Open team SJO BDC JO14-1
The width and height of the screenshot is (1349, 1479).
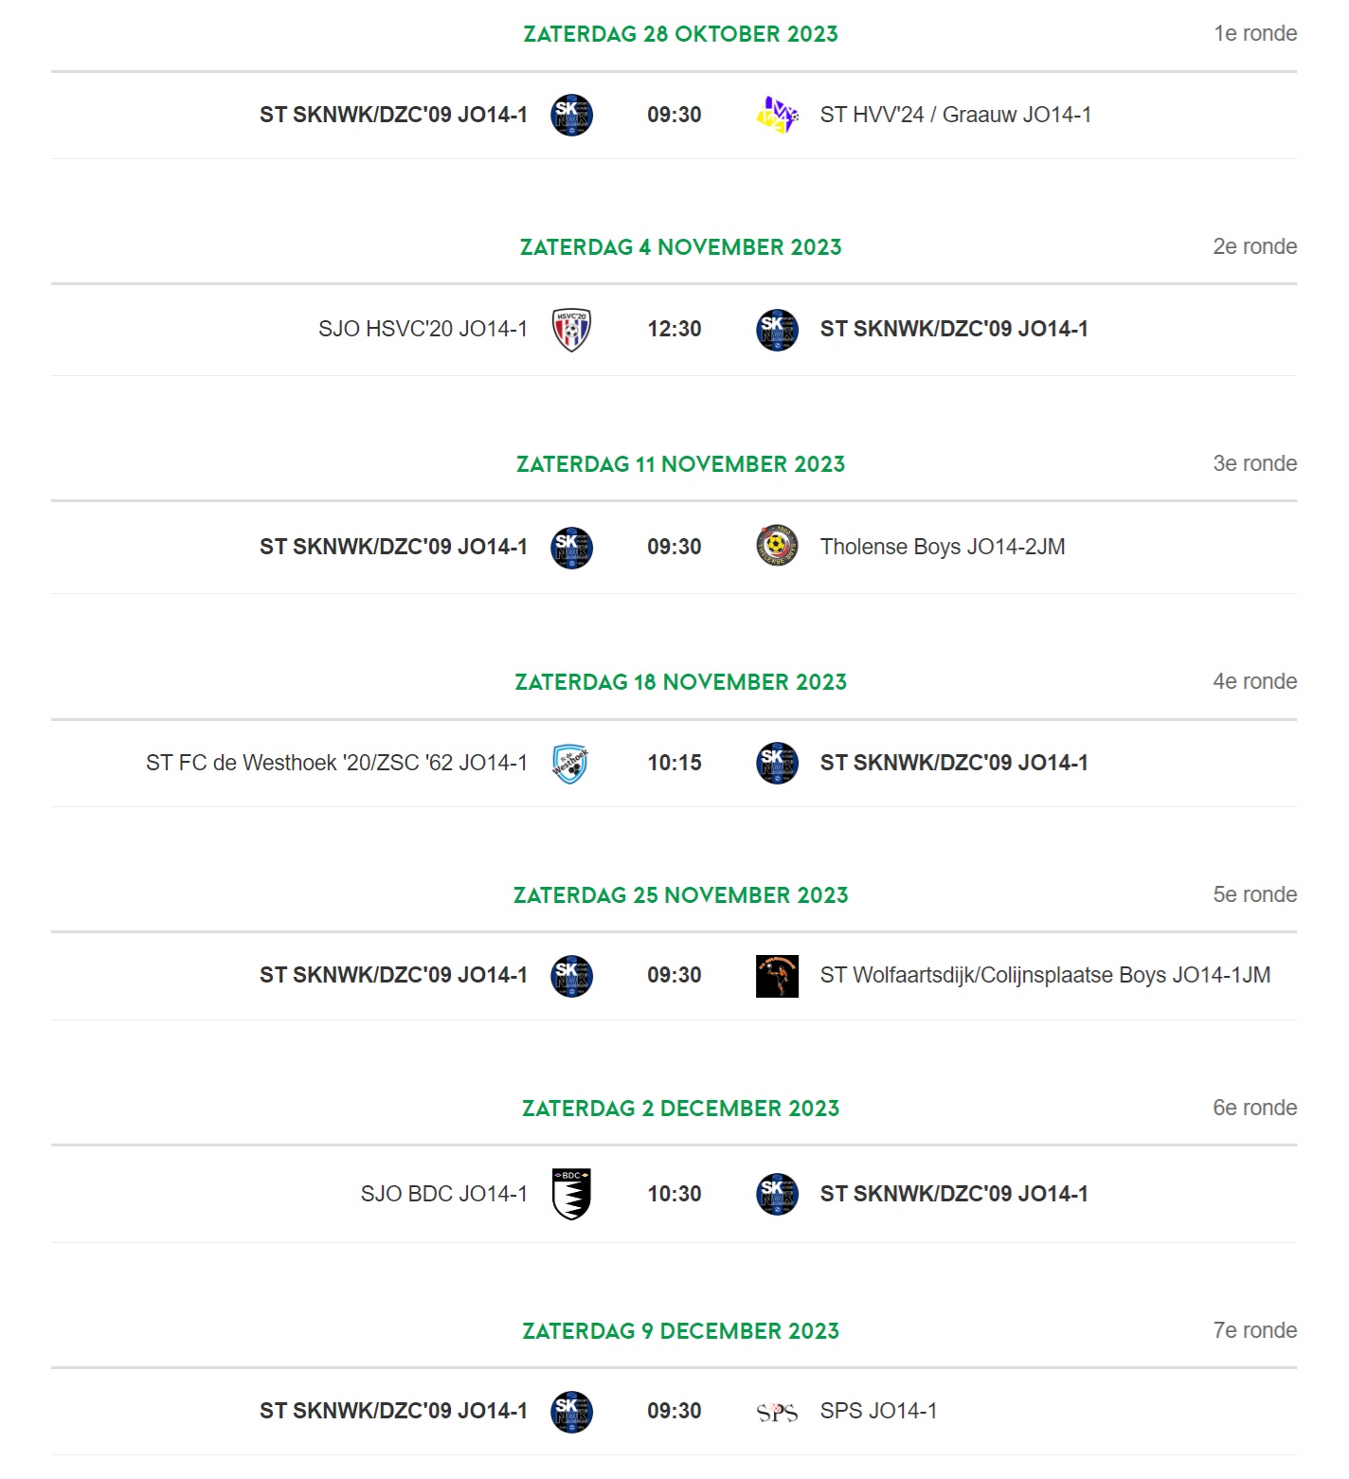(x=443, y=1194)
